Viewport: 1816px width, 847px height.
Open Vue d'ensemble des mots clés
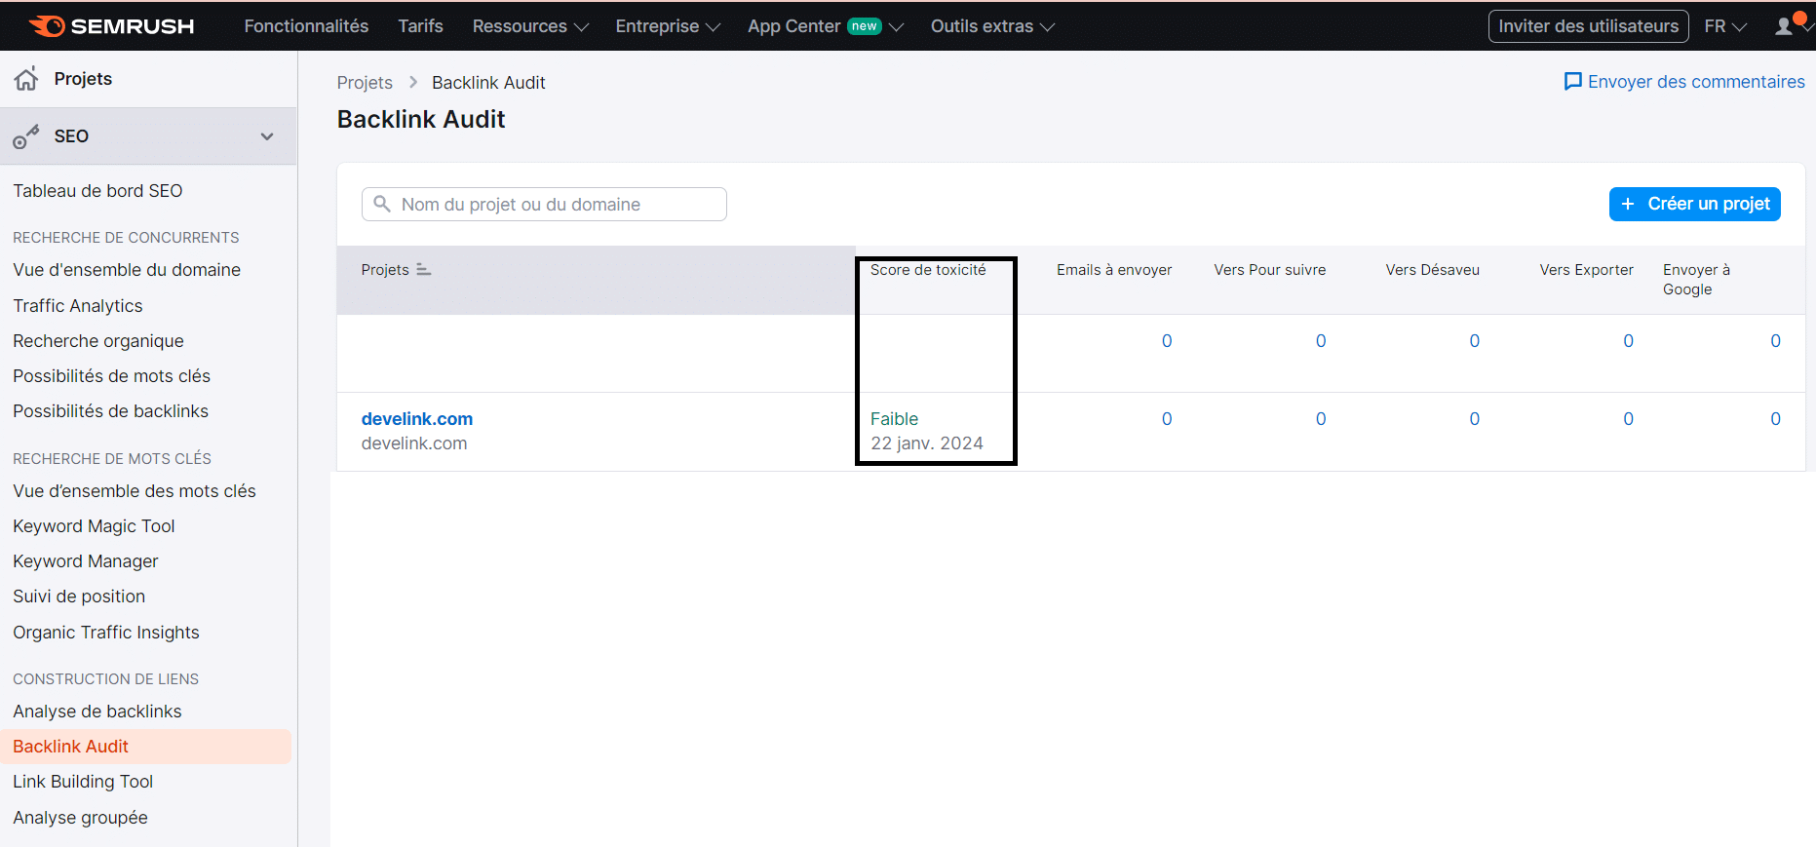pos(135,491)
